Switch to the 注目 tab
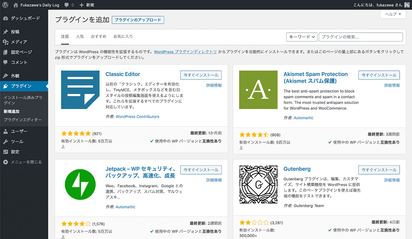 (65, 36)
